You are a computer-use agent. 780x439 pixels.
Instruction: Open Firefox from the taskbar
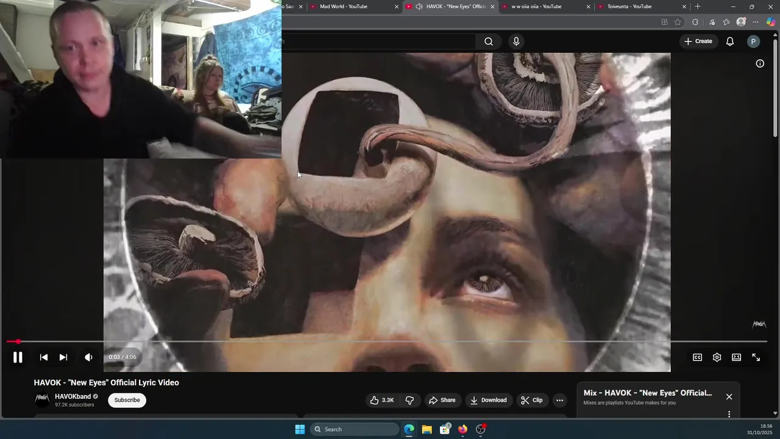[x=463, y=429]
